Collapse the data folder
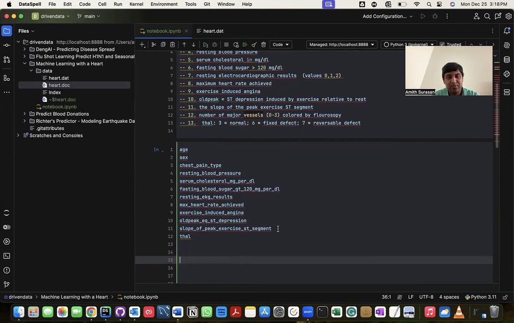The image size is (514, 323). [31, 71]
